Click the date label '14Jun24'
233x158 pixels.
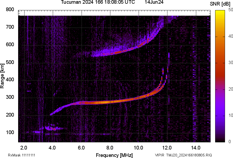click(154, 2)
